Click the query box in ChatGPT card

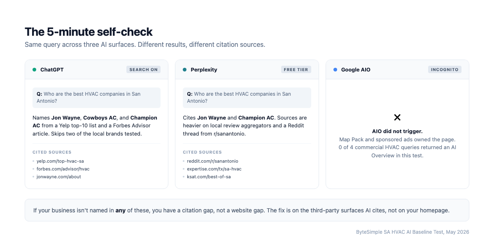pos(96,97)
